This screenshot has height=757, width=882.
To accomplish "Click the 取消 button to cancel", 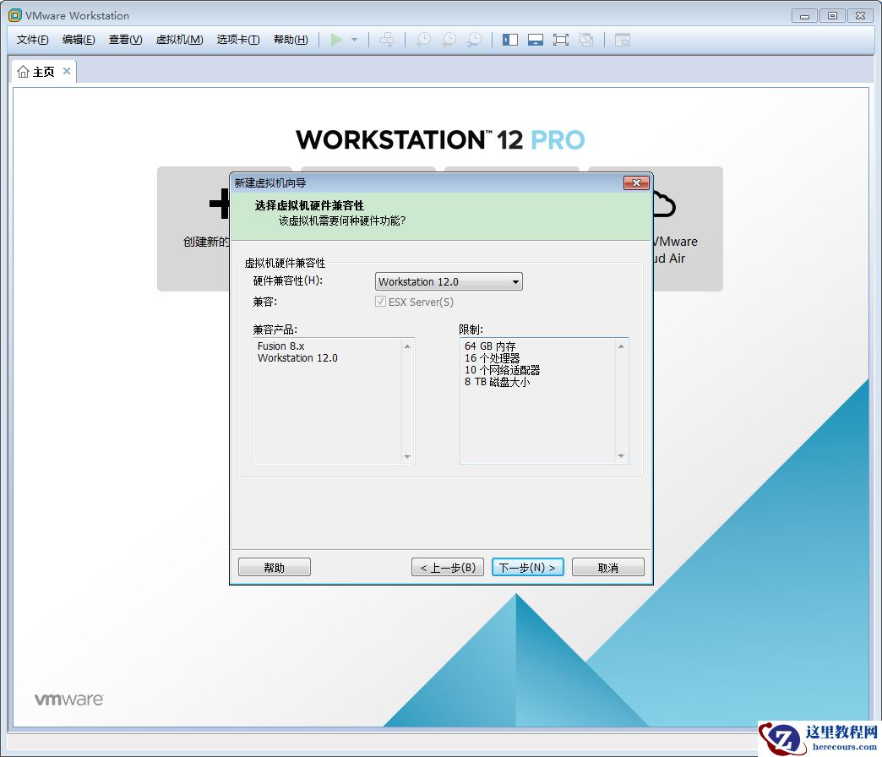I will click(x=607, y=567).
